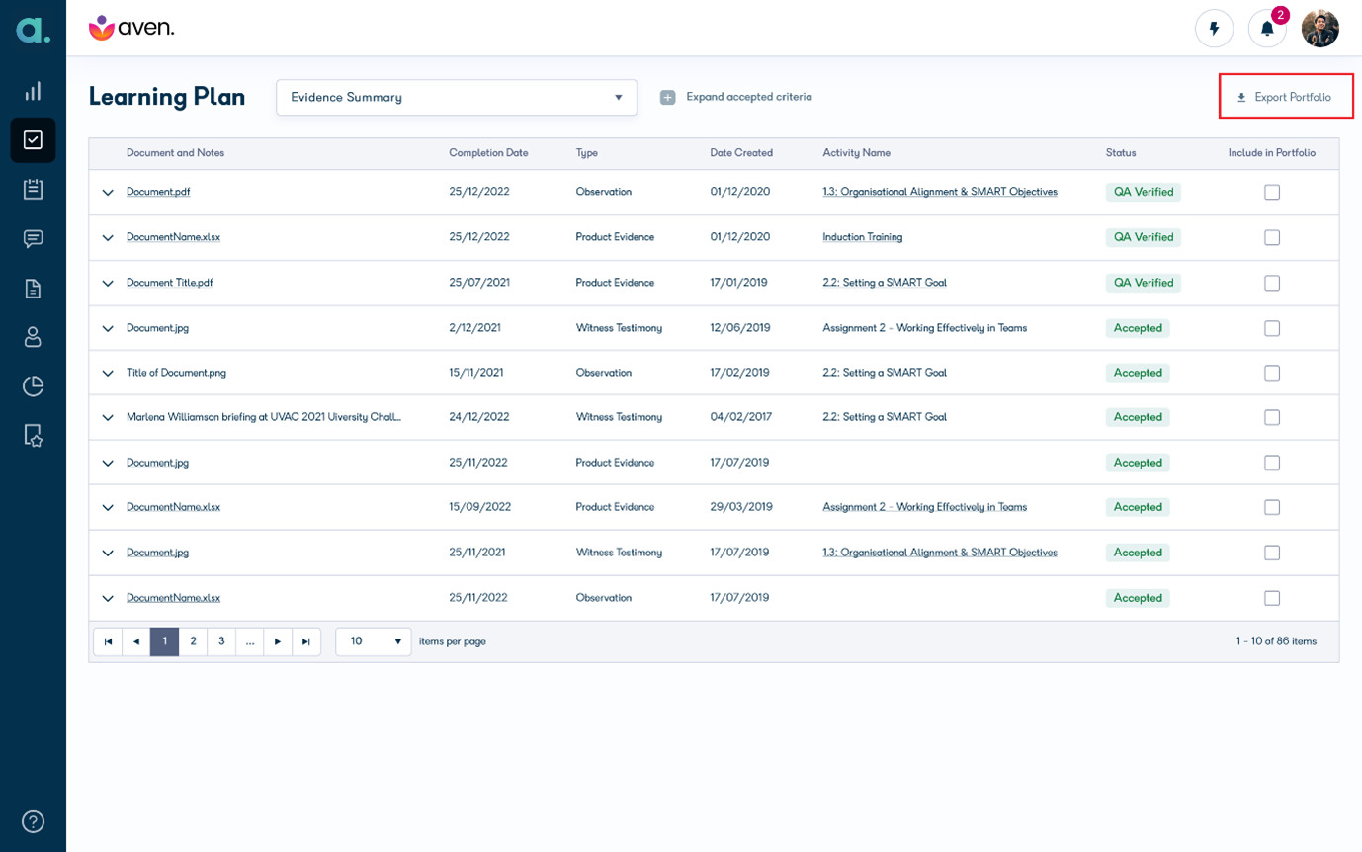Expand the Document.pdf row chevron
Image resolution: width=1362 pixels, height=852 pixels.
tap(108, 193)
